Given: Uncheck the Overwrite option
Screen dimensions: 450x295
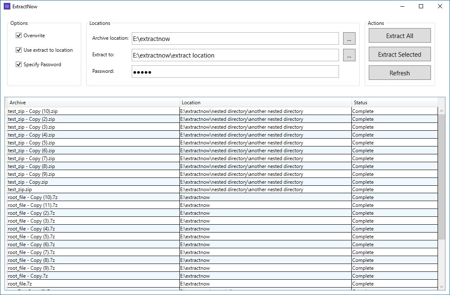Looking at the screenshot, I should (19, 35).
